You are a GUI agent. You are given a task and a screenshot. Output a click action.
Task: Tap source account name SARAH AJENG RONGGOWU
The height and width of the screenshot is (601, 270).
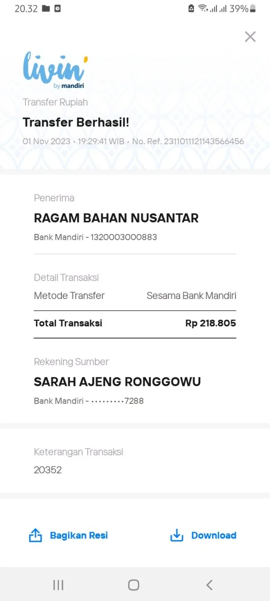(x=117, y=382)
